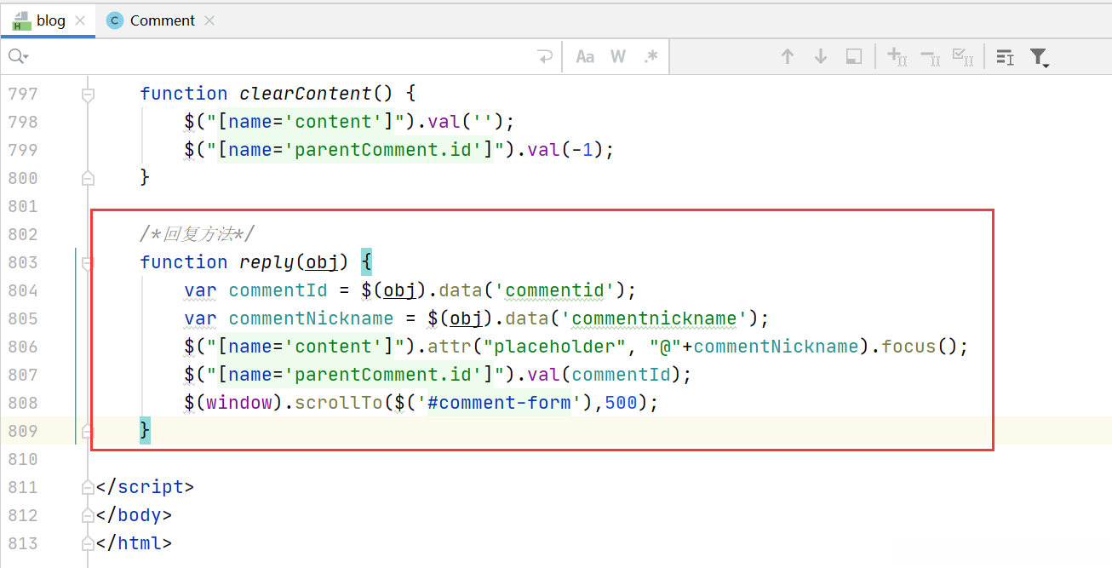The image size is (1112, 568).
Task: Click the commentId variable declaration on line 804
Action: click(278, 290)
